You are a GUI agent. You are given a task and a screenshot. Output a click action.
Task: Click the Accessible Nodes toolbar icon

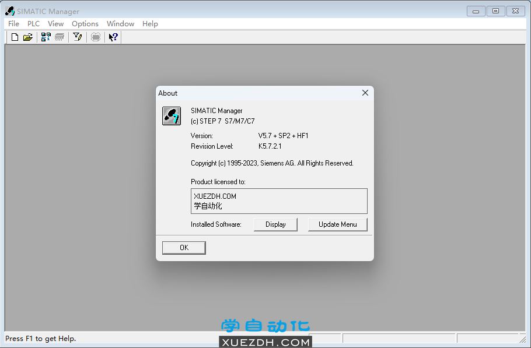click(x=46, y=37)
